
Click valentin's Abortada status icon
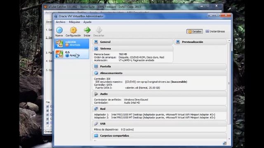pos(67,45)
